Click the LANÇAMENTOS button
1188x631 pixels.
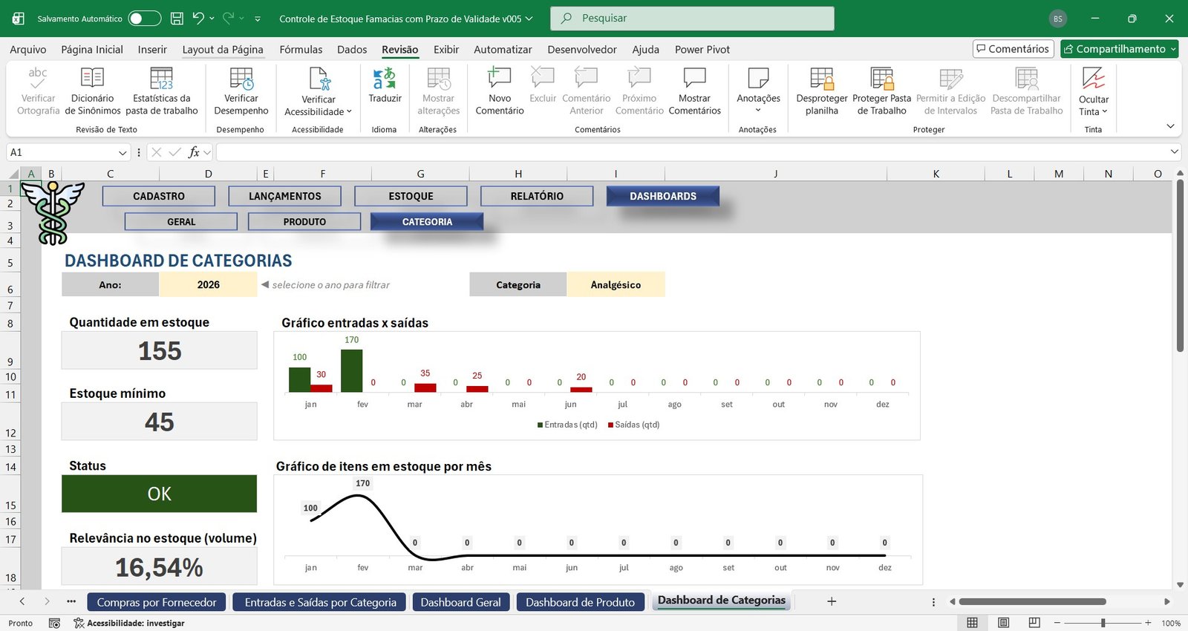tap(285, 196)
